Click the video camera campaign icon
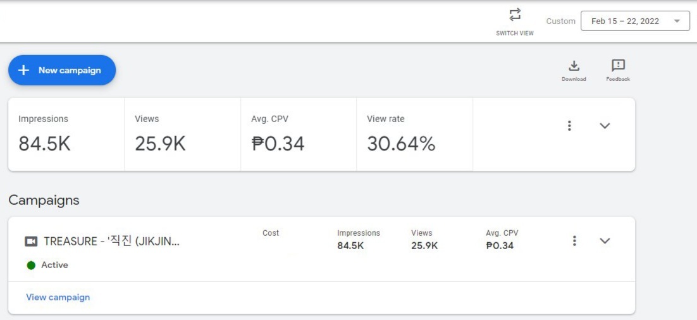Viewport: 697px width, 320px height. (x=30, y=242)
